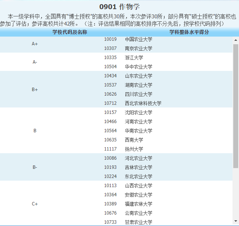This screenshot has height=226, width=239.
Task: Click 东北农业大学 school name
Action: click(x=138, y=176)
